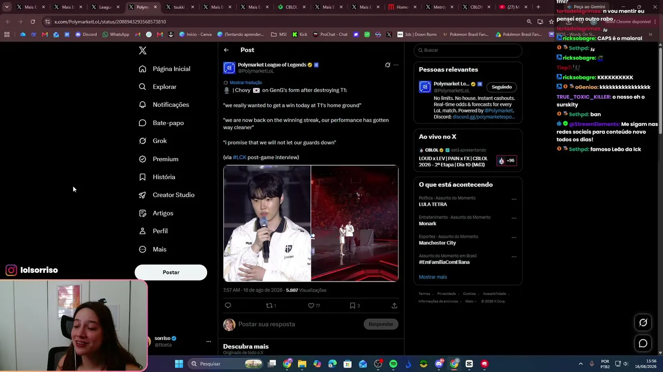Open Notificações bell icon
Image resolution: width=663 pixels, height=372 pixels.
coord(142,104)
